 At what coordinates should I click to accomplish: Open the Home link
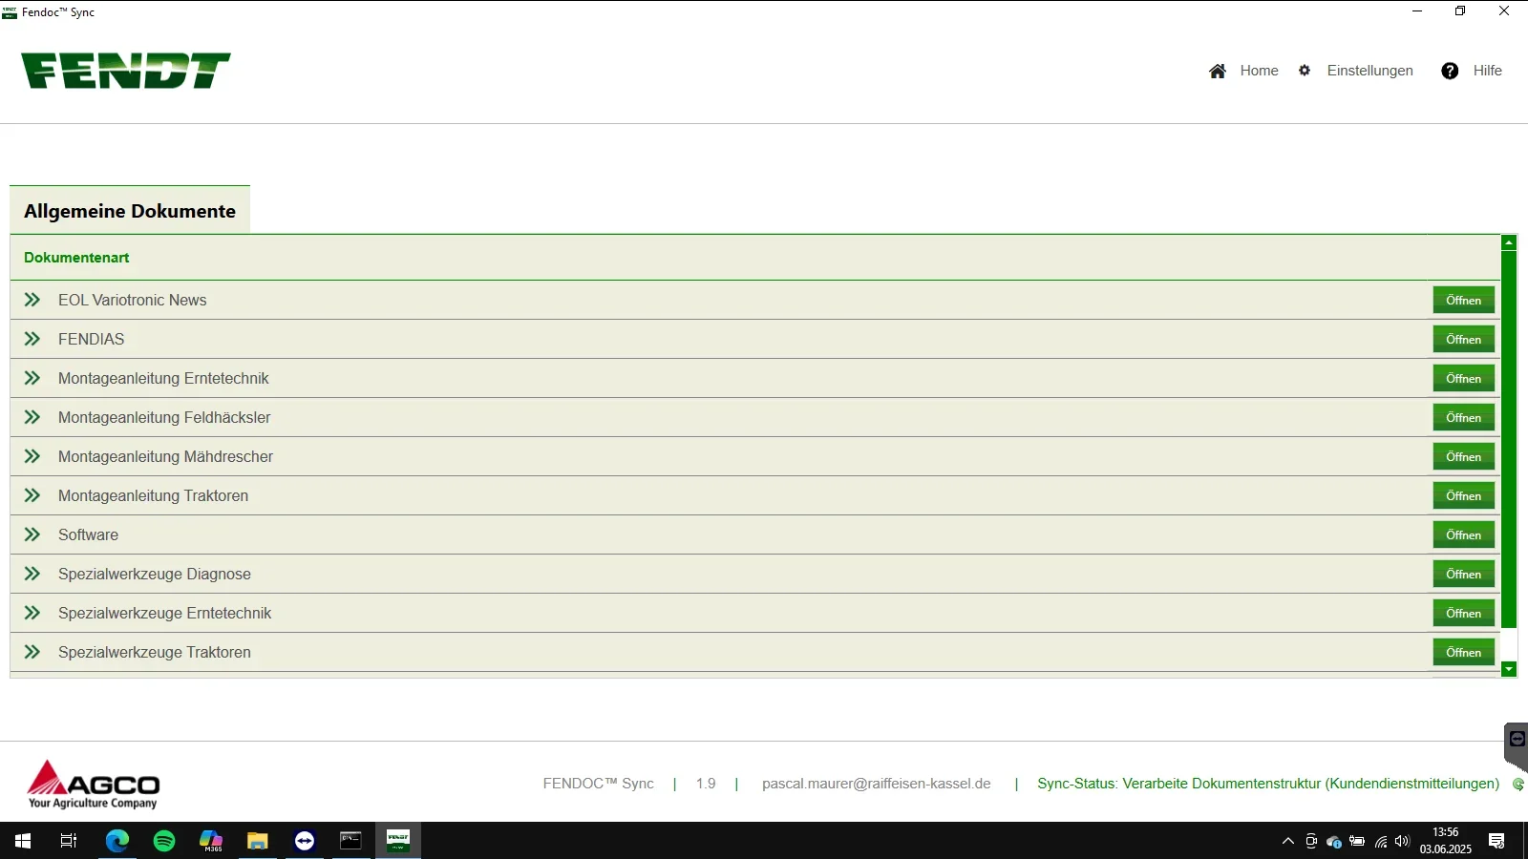(x=1259, y=71)
